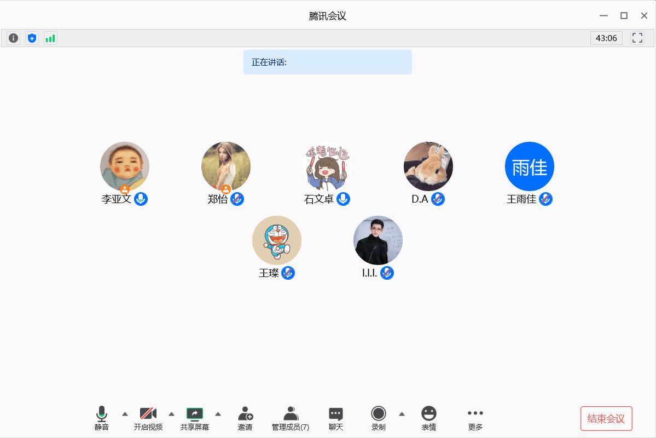656x438 pixels.
Task: Expand video options arrow beside 开启视频
Action: (171, 414)
